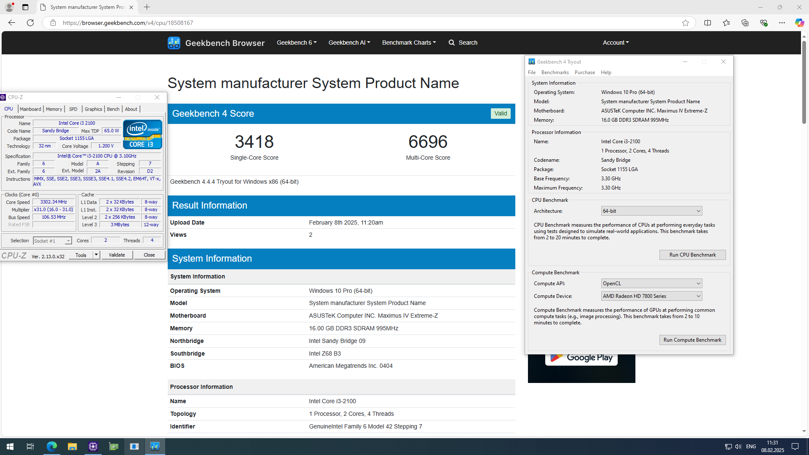Click the multi-core score 6696
The width and height of the screenshot is (809, 455).
[x=428, y=142]
